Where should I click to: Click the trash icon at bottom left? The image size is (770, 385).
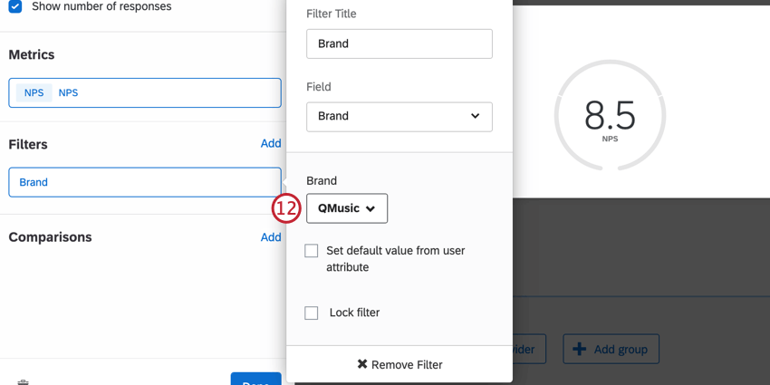[23, 382]
